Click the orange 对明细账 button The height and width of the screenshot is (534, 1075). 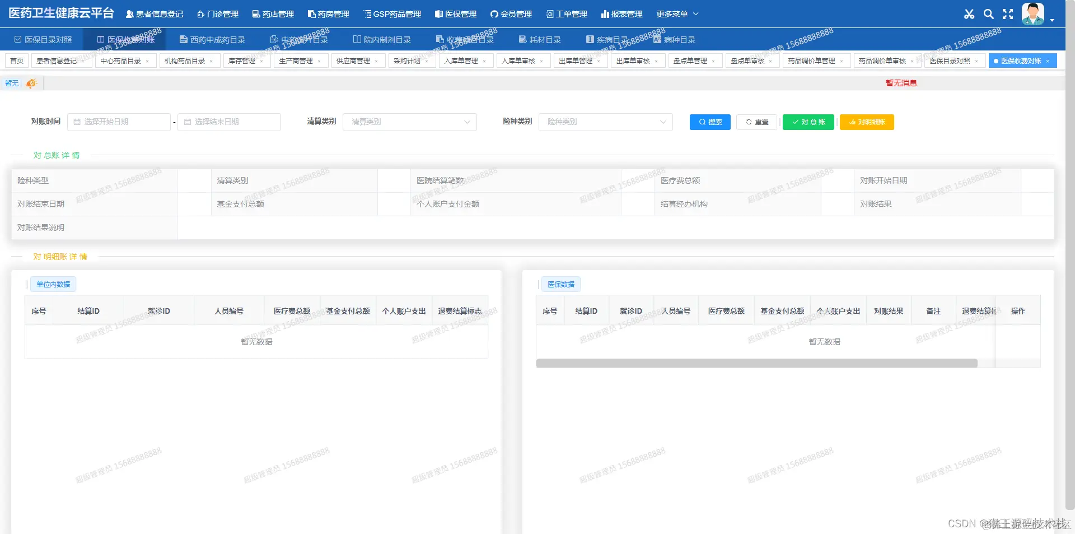[x=867, y=122]
